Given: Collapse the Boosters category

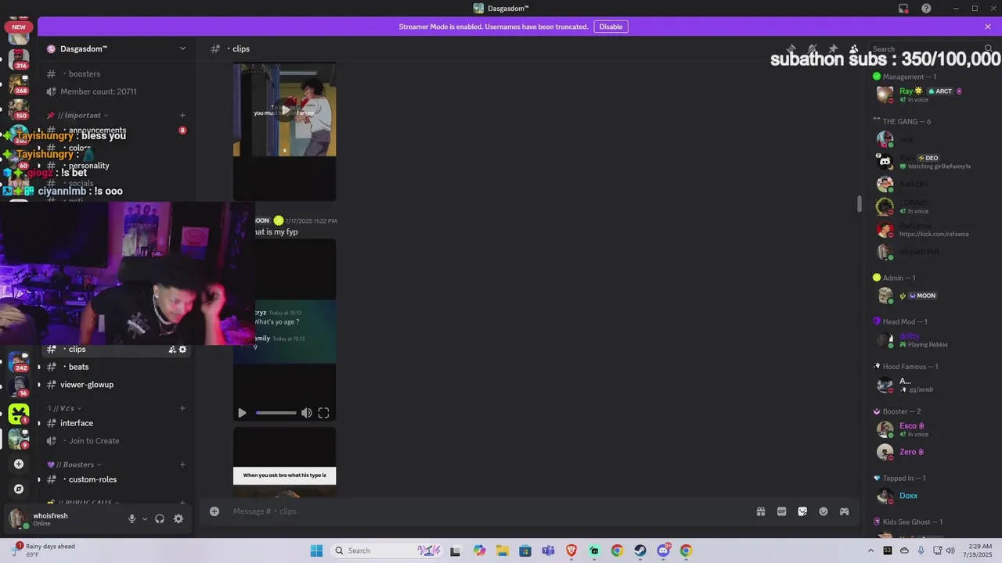Looking at the screenshot, I should (x=74, y=464).
